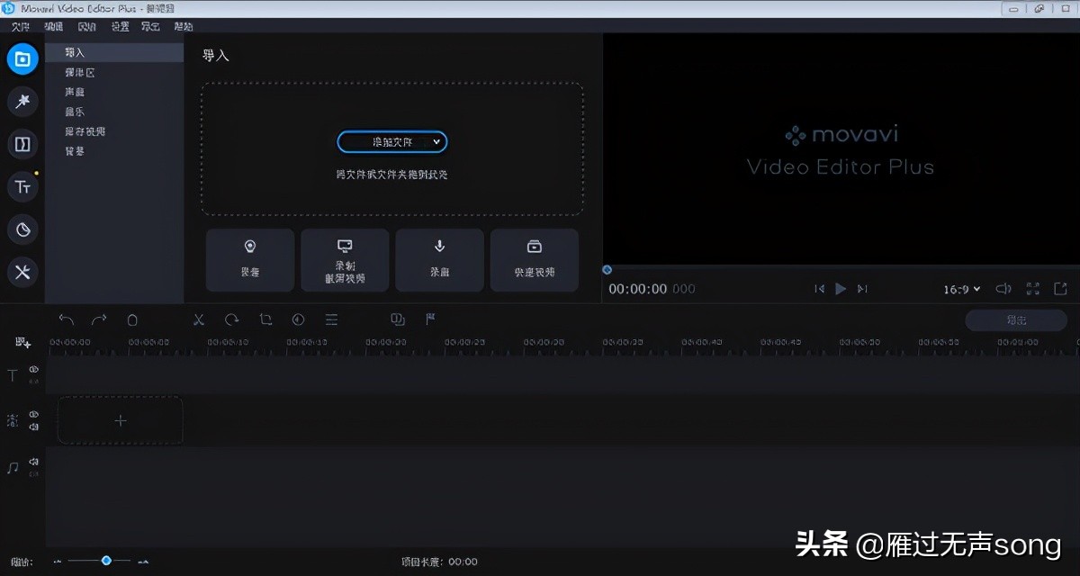Open the fifth menu bar item
The image size is (1080, 576).
(150, 27)
